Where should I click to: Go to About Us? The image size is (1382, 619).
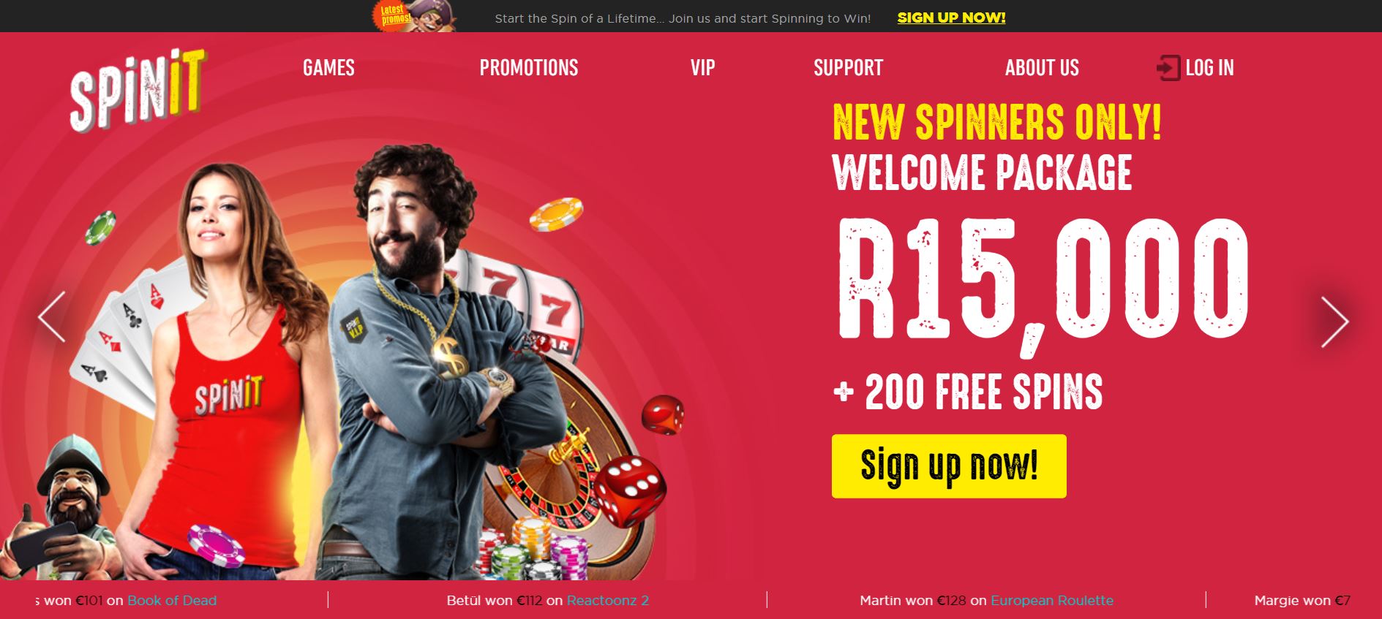tap(1042, 68)
